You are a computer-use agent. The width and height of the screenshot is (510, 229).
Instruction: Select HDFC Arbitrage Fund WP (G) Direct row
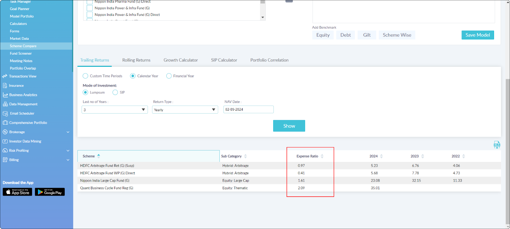289,173
